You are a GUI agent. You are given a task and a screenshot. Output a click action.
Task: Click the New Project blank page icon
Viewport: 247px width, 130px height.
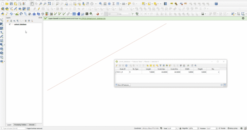pos(2,4)
